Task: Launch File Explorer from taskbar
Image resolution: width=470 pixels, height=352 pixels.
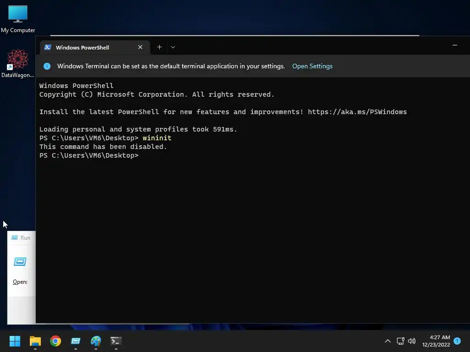Action: (x=35, y=341)
